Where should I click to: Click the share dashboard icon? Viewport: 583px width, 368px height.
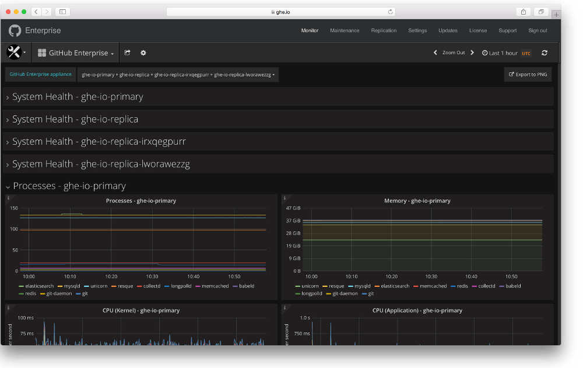[x=127, y=53]
